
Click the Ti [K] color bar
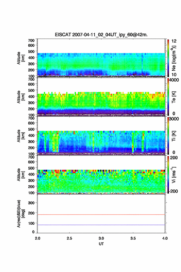click(168, 136)
